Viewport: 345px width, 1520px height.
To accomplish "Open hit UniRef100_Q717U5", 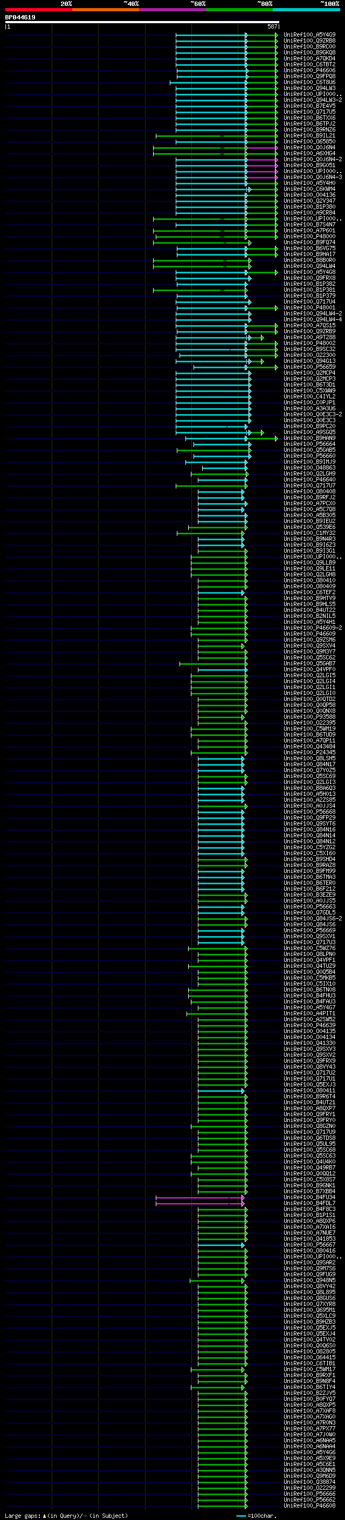I will point(309,112).
